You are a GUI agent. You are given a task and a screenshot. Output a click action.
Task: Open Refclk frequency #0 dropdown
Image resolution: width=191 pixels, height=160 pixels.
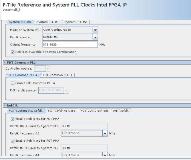tap(105, 133)
